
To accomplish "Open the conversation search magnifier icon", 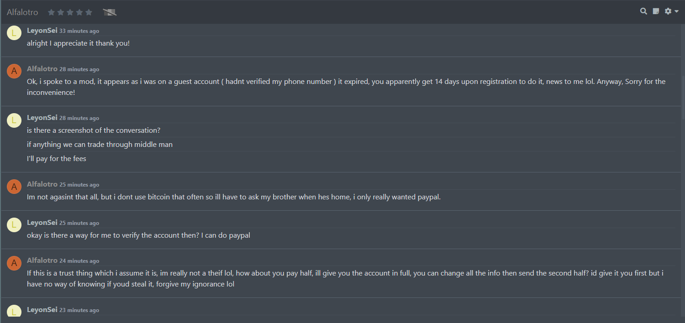I will pyautogui.click(x=643, y=11).
